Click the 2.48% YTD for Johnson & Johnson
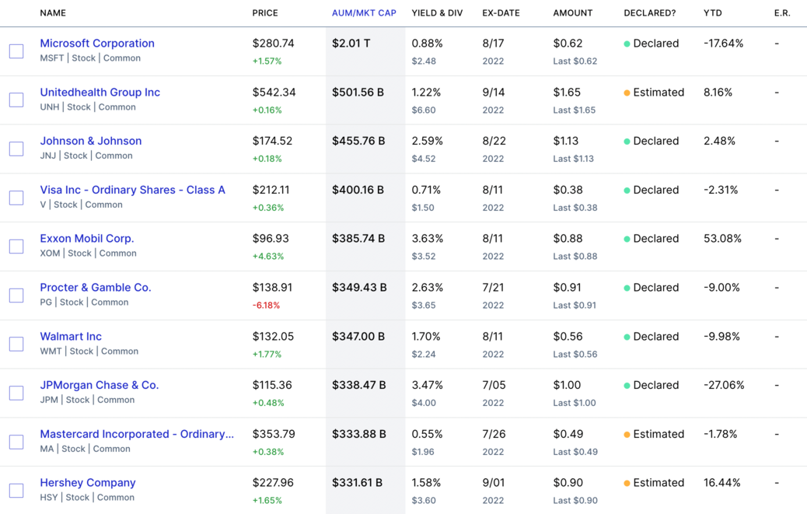The image size is (807, 514). (719, 141)
